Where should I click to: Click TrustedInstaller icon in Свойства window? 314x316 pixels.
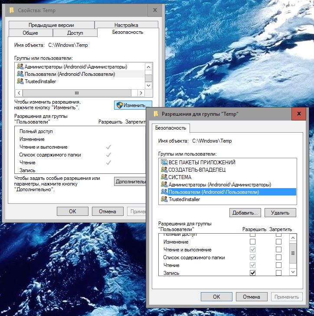(20, 81)
